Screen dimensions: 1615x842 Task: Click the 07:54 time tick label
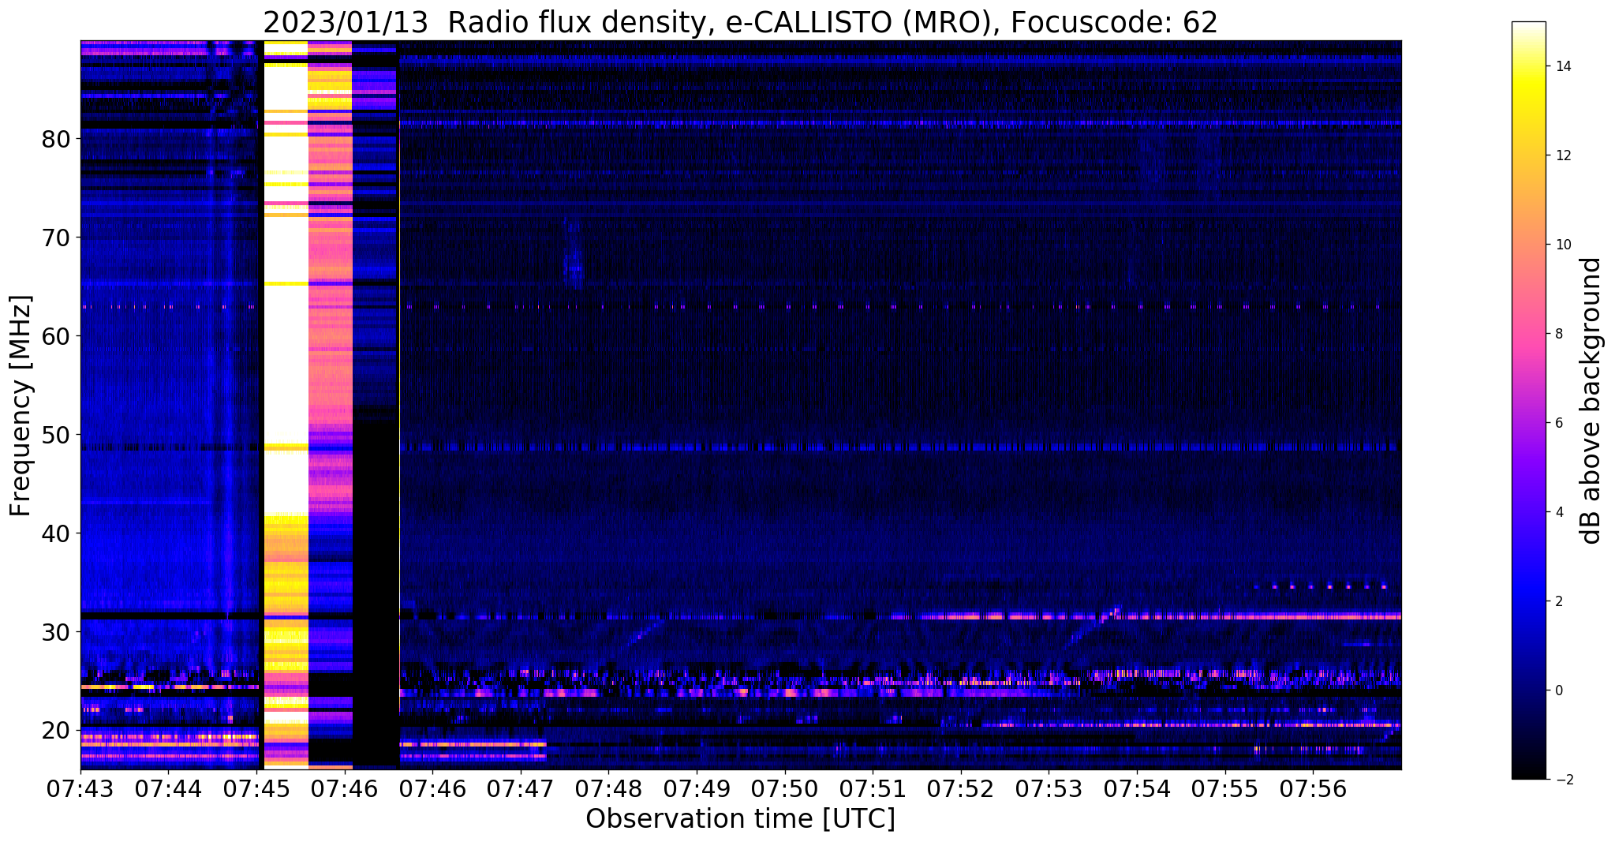pos(1137,788)
